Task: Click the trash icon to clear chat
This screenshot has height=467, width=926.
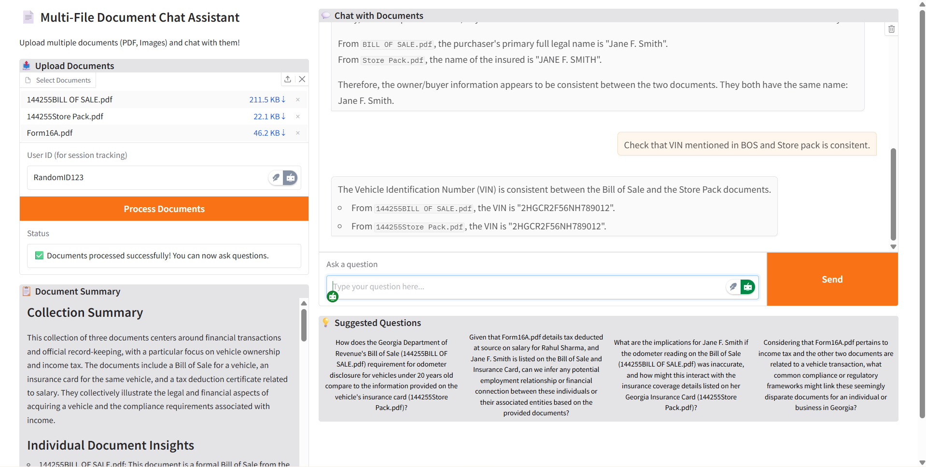Action: tap(891, 29)
